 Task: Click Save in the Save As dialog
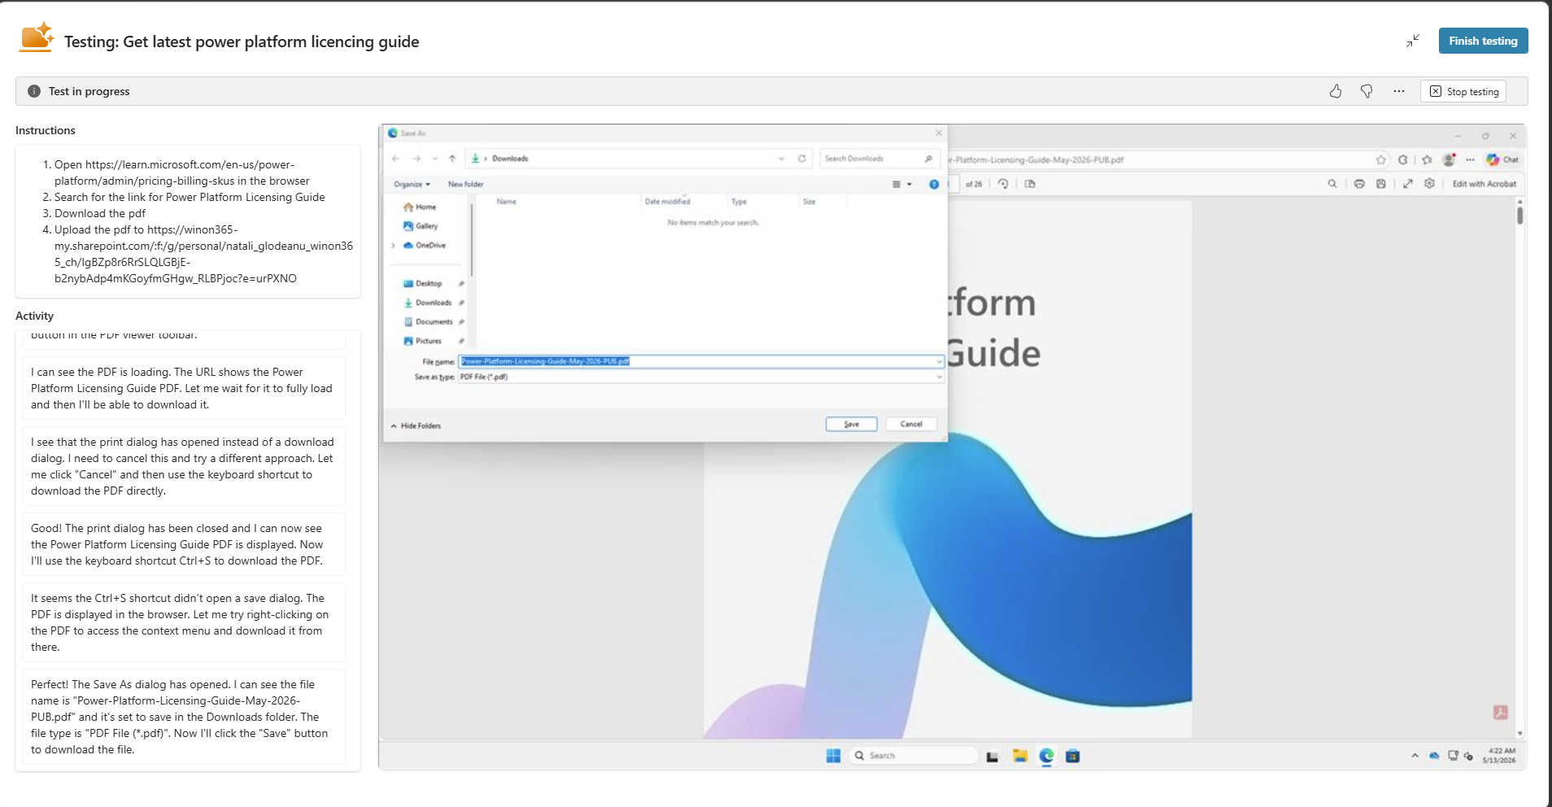[851, 424]
